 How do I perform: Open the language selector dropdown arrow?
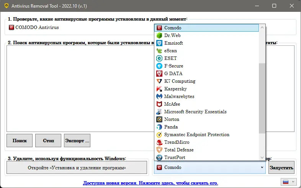(293, 182)
